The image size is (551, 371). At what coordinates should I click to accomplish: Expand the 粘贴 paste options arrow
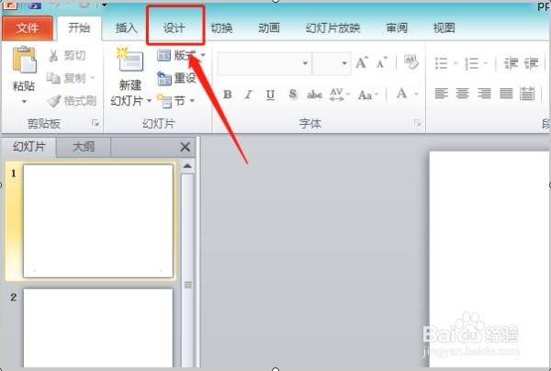pos(24,102)
